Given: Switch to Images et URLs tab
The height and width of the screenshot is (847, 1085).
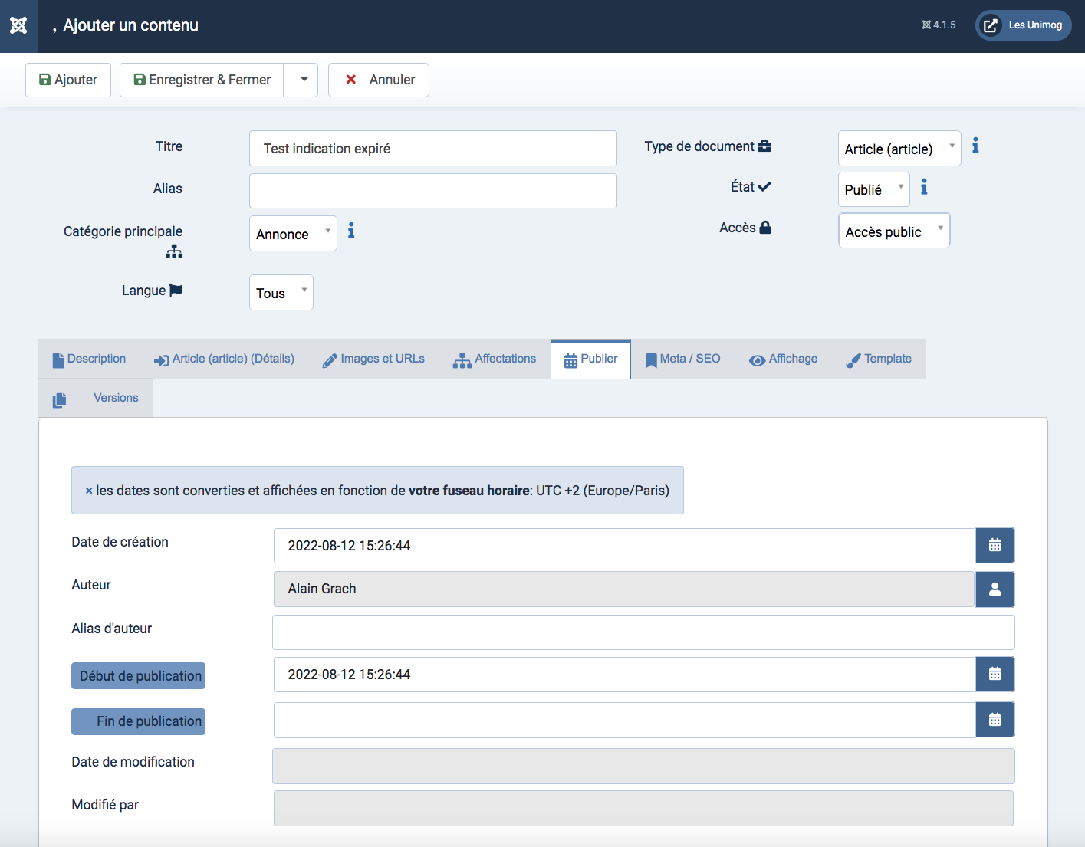Looking at the screenshot, I should click(x=373, y=359).
